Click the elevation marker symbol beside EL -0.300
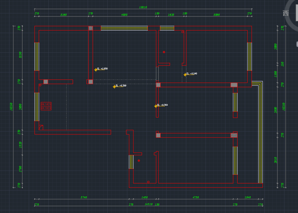The image size is (298, 213). point(114,87)
